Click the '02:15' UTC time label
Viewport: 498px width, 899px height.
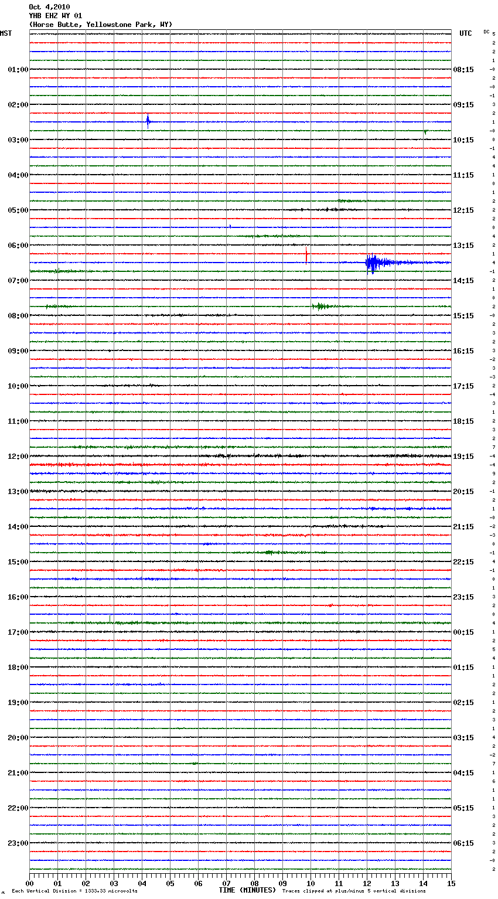tap(463, 703)
